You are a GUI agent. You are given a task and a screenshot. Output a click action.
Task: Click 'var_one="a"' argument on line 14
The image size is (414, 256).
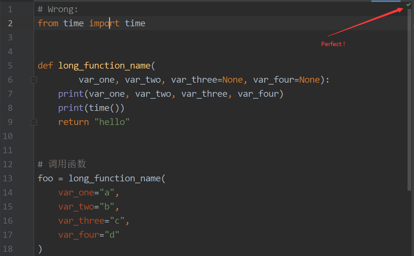point(86,193)
